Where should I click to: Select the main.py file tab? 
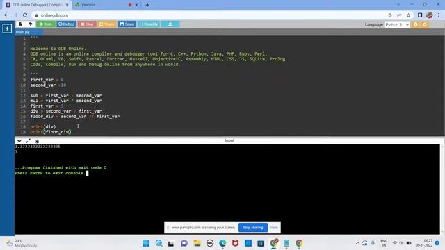[22, 32]
